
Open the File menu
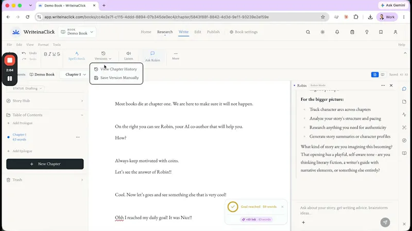pyautogui.click(x=9, y=45)
